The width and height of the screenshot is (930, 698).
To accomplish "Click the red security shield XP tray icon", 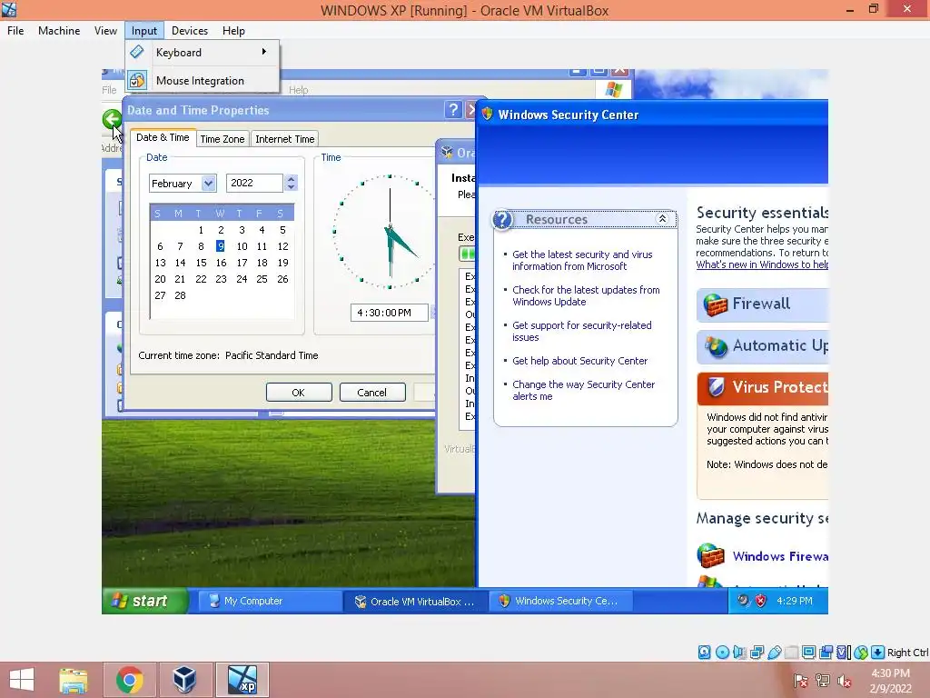I will click(760, 601).
